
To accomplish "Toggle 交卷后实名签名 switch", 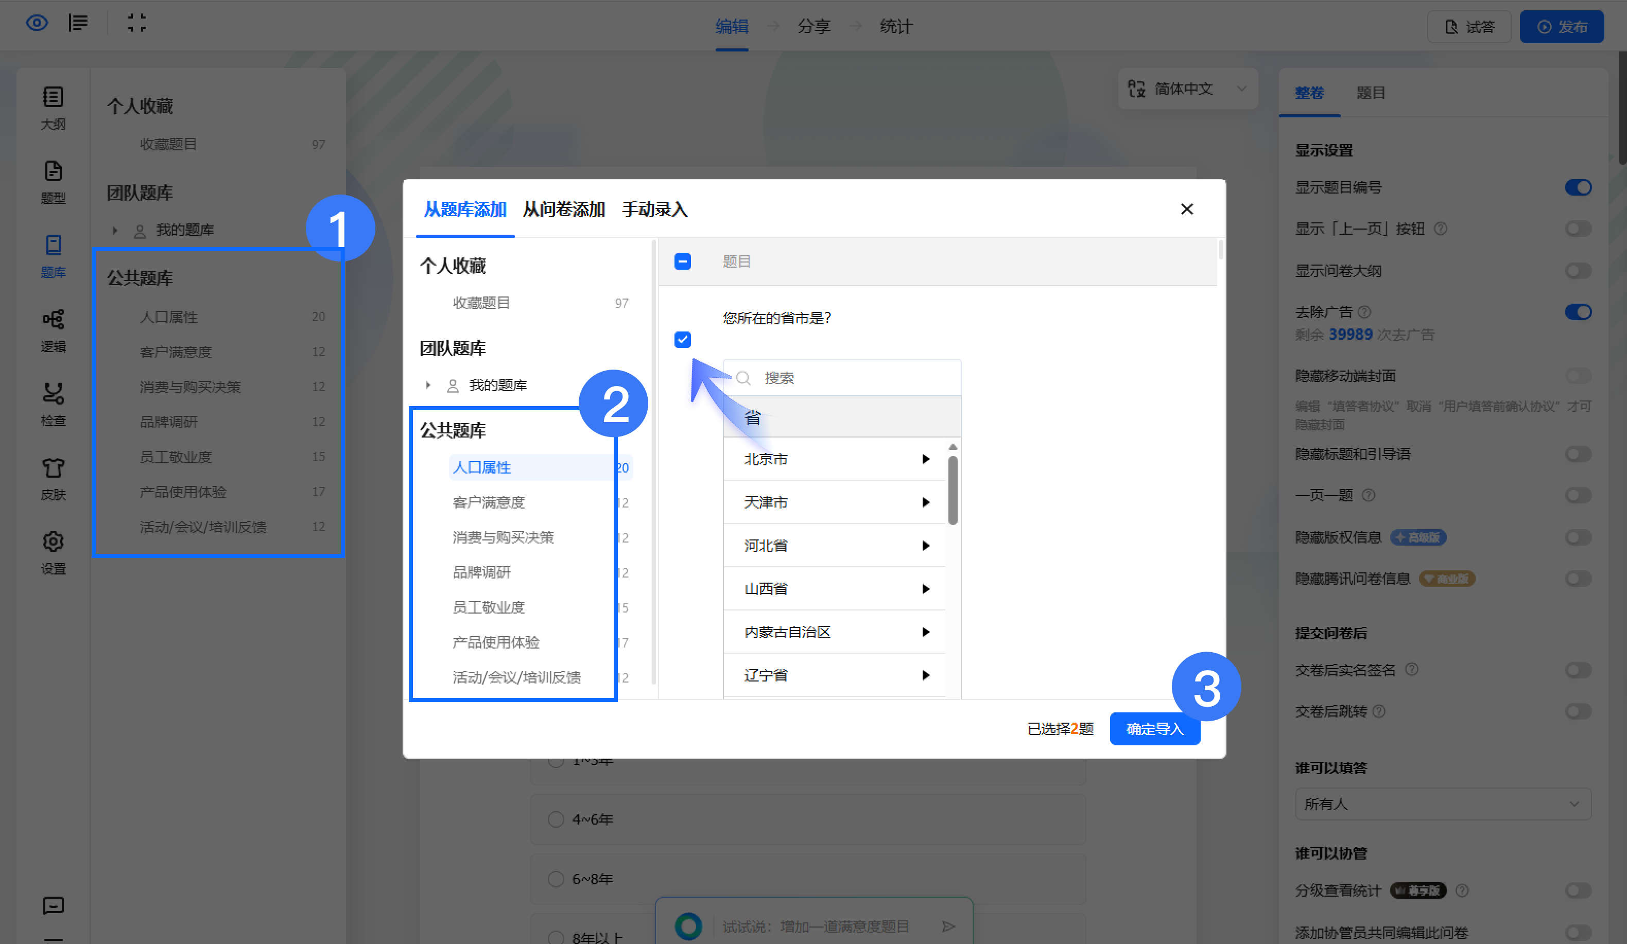I will pyautogui.click(x=1578, y=670).
